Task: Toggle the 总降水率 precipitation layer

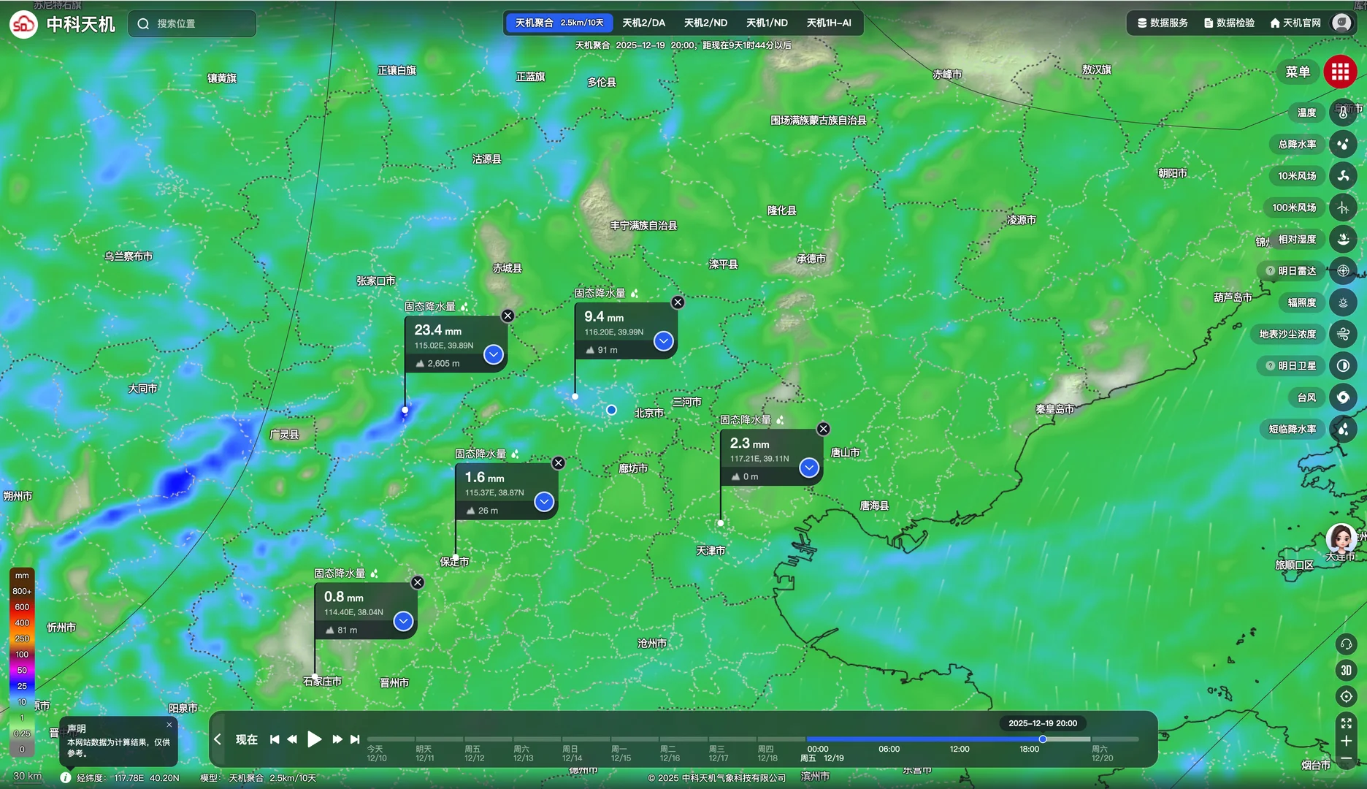Action: tap(1343, 144)
